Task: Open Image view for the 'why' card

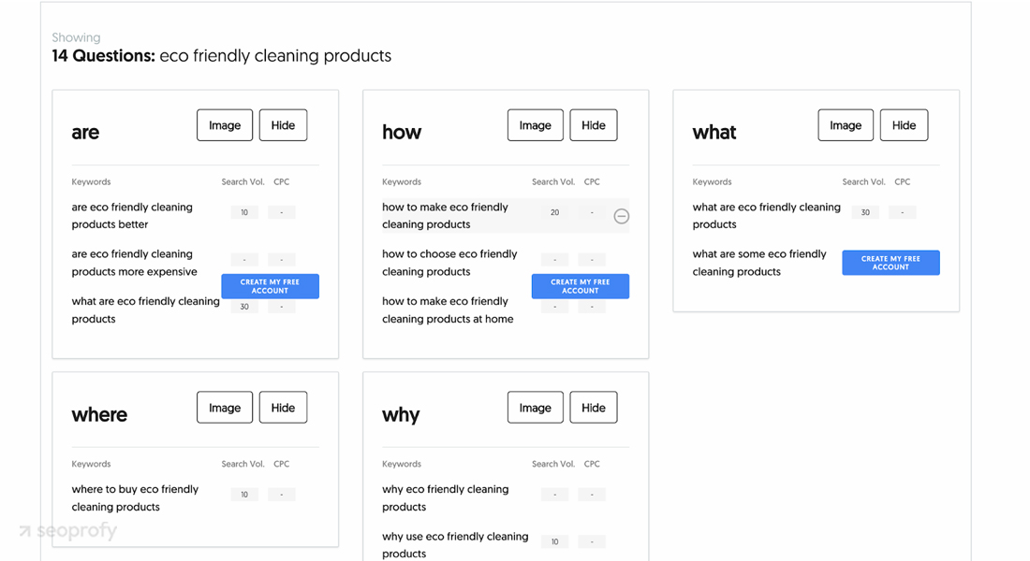Action: point(536,408)
